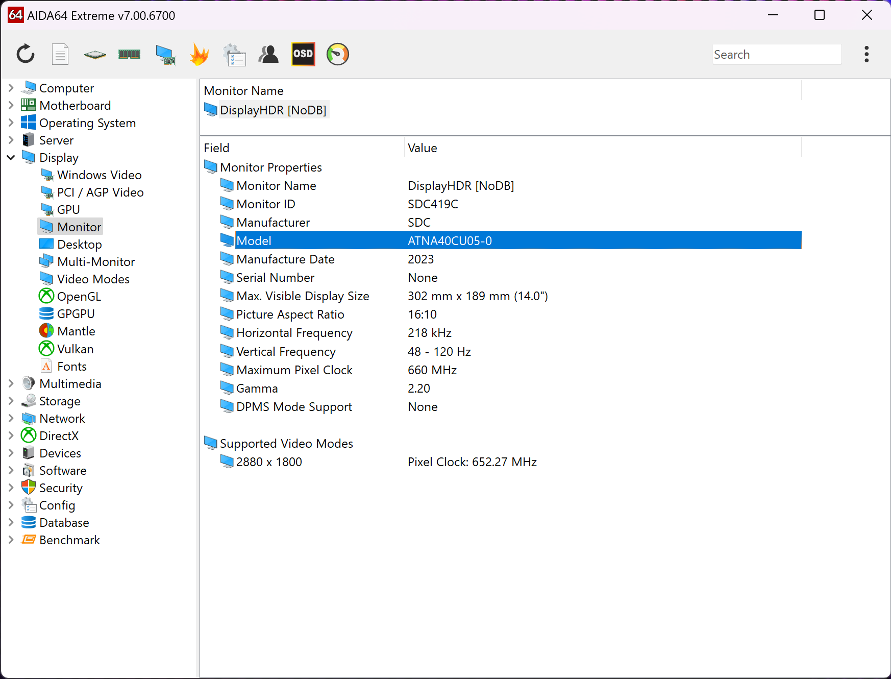
Task: Expand the Security tree node
Action: click(x=11, y=488)
